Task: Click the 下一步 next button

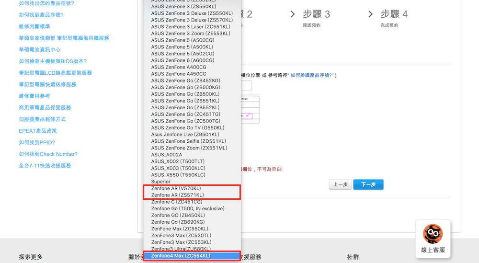Action: click(x=368, y=184)
